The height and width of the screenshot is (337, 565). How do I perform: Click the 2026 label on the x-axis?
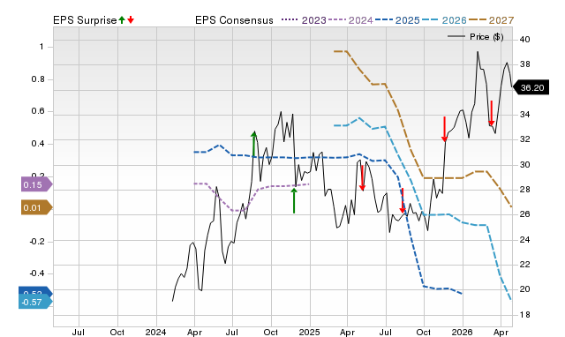point(463,332)
